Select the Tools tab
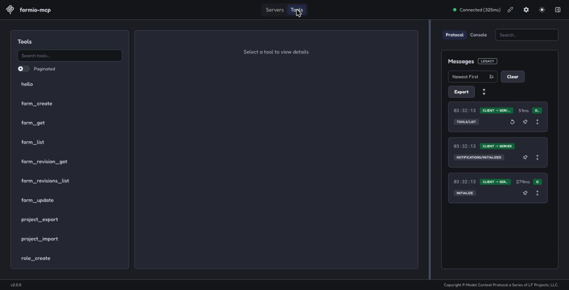569x290 pixels. 297,10
